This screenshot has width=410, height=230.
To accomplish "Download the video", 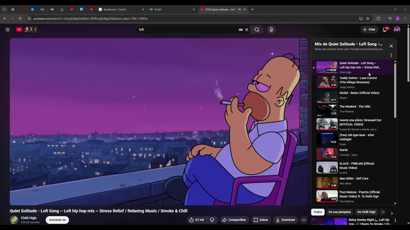I will coord(285,220).
